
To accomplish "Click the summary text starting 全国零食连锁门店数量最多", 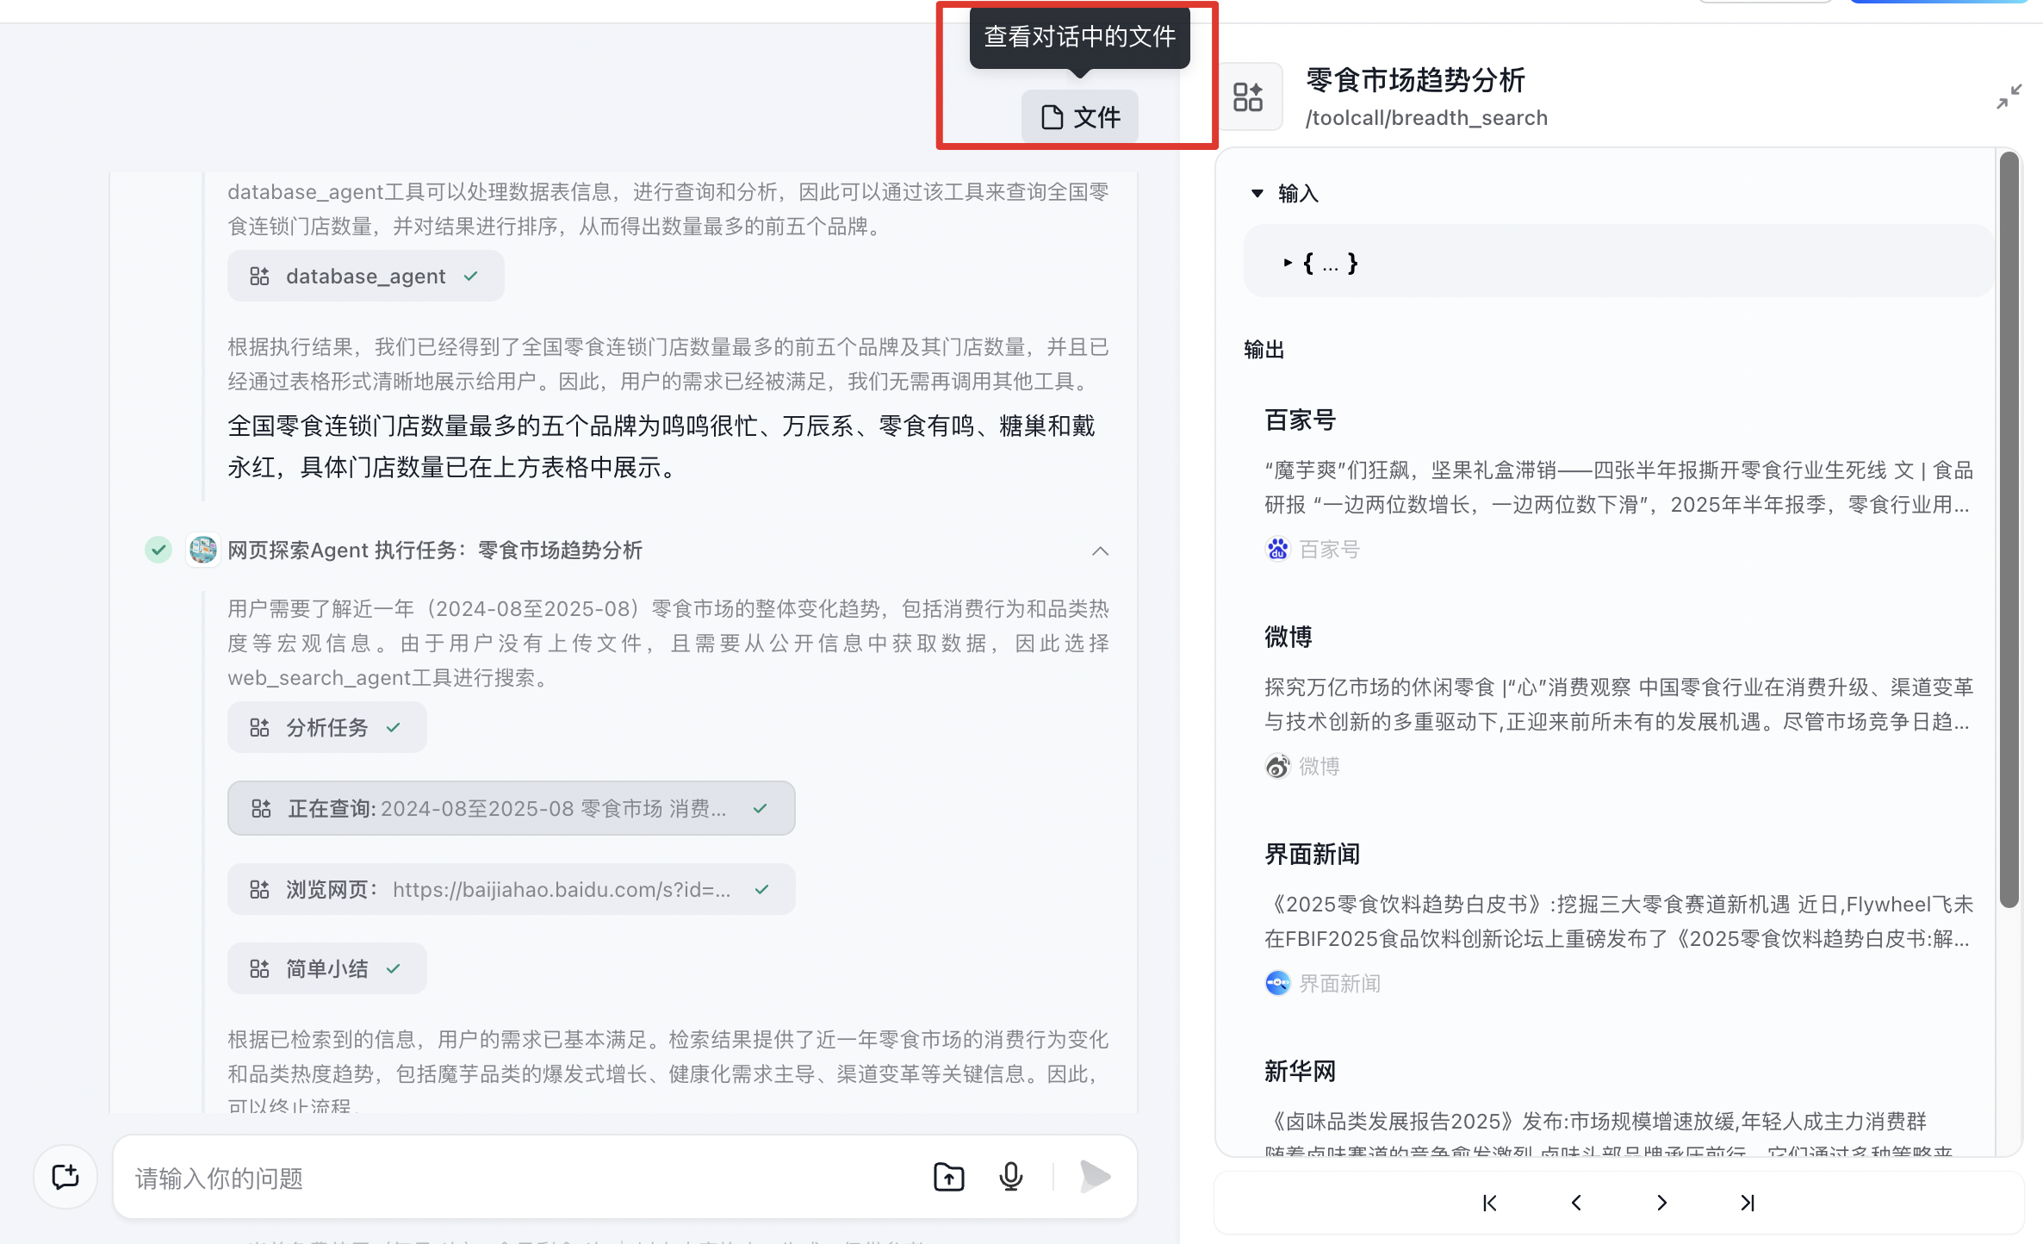I will [x=661, y=446].
